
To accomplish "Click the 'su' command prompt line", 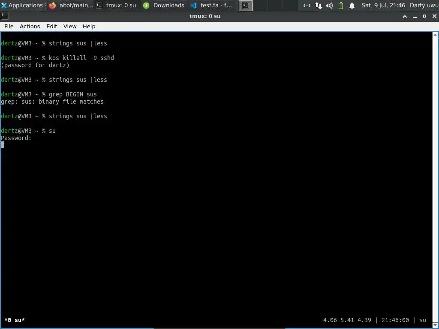I will coord(28,131).
